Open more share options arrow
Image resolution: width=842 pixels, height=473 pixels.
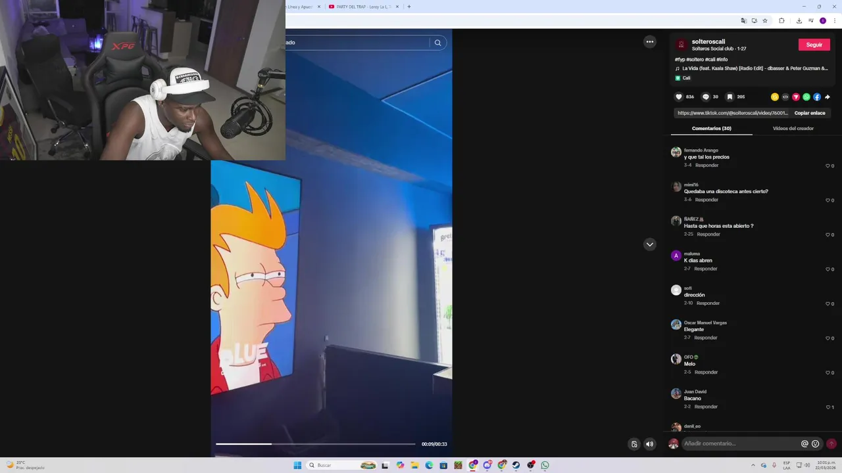827,97
